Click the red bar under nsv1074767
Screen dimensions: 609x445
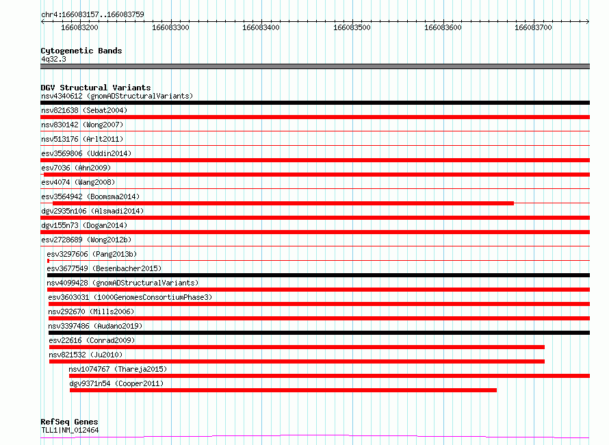tap(329, 376)
